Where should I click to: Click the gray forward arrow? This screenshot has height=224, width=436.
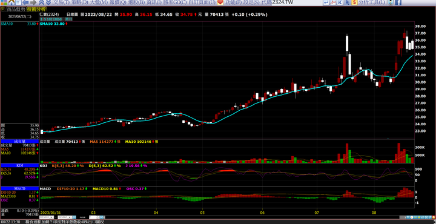tap(33, 2)
